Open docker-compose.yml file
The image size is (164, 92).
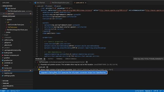(11, 55)
